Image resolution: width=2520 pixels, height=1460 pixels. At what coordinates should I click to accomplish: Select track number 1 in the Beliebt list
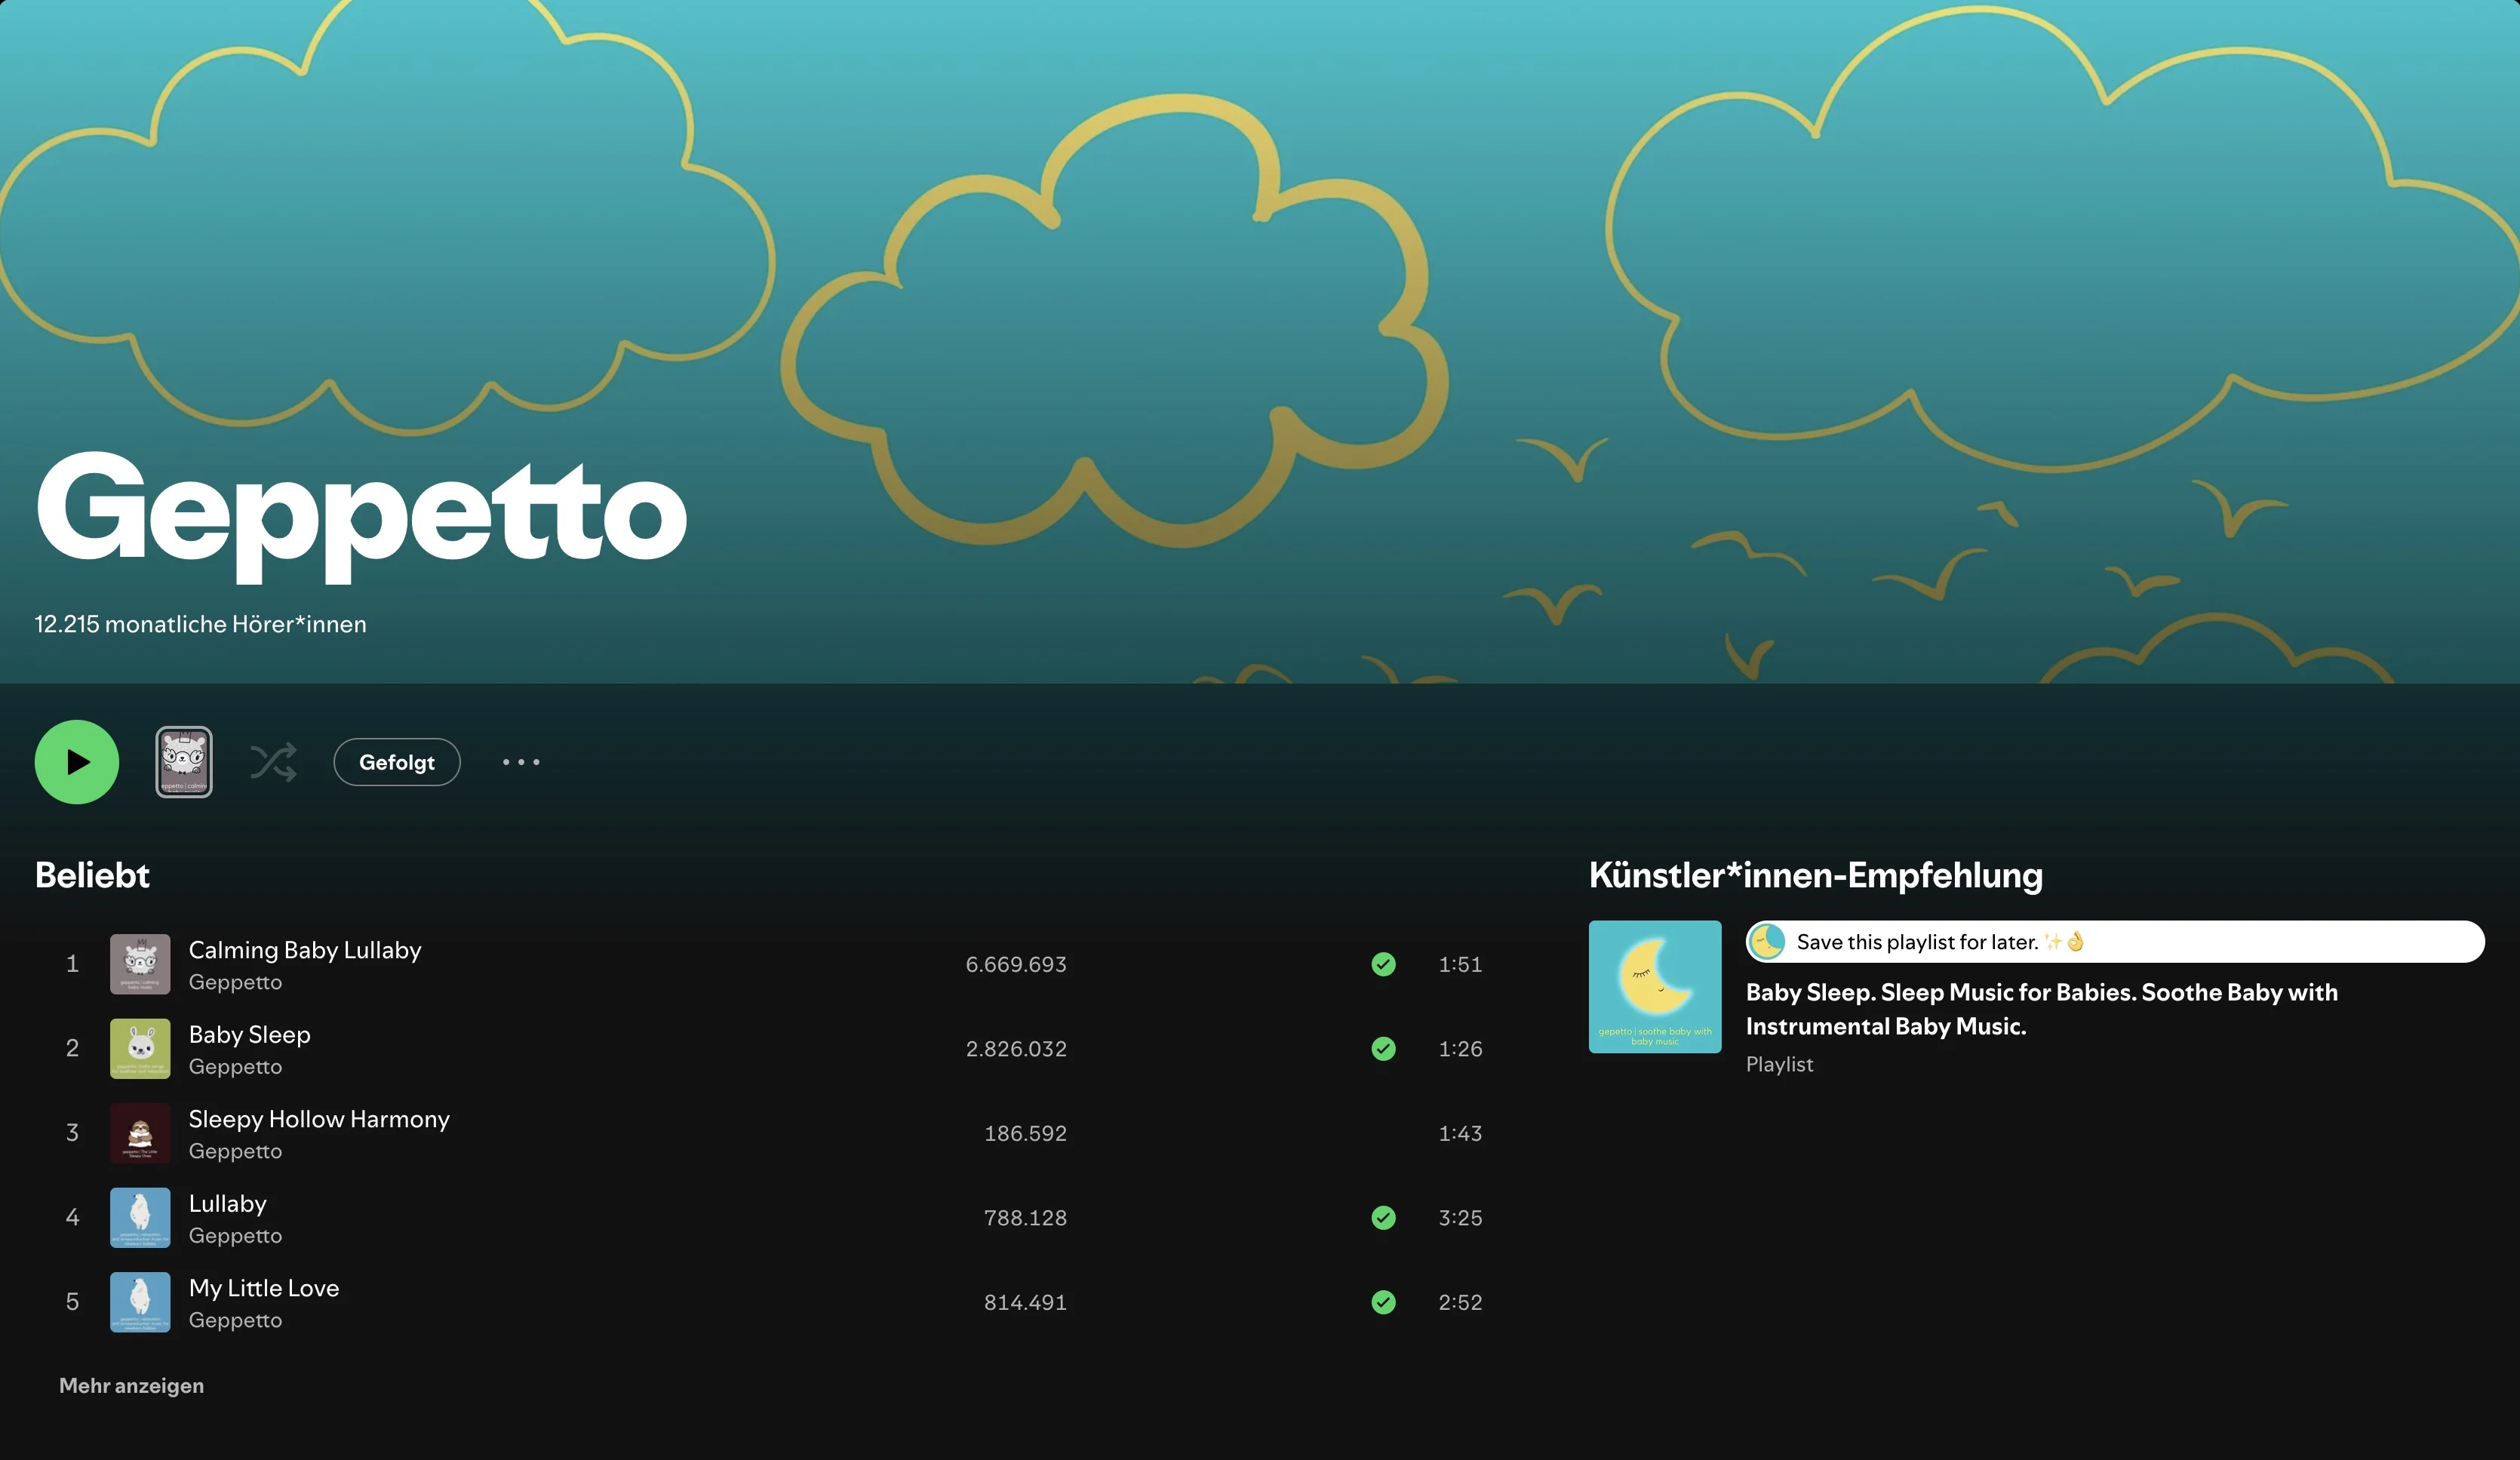tap(72, 964)
